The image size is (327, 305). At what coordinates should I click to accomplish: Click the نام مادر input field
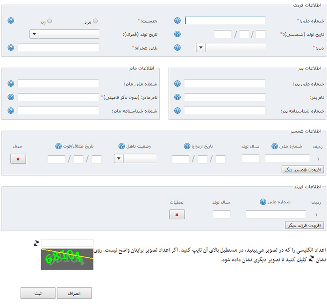coord(58,97)
